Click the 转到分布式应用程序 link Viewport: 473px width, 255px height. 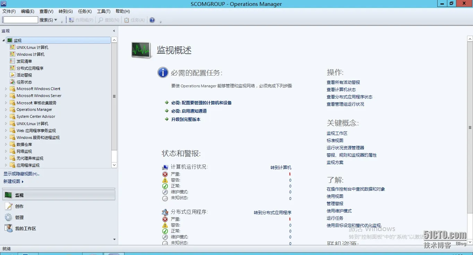click(273, 212)
